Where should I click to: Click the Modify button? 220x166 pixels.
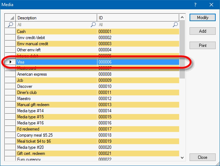[x=203, y=18]
